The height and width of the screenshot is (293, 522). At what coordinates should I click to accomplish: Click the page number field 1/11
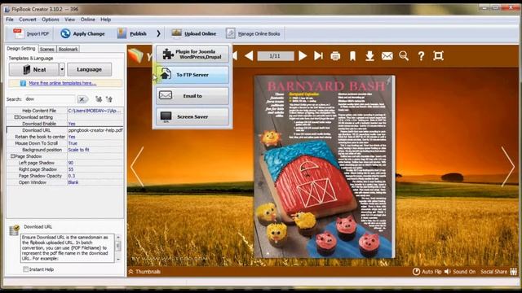click(276, 56)
